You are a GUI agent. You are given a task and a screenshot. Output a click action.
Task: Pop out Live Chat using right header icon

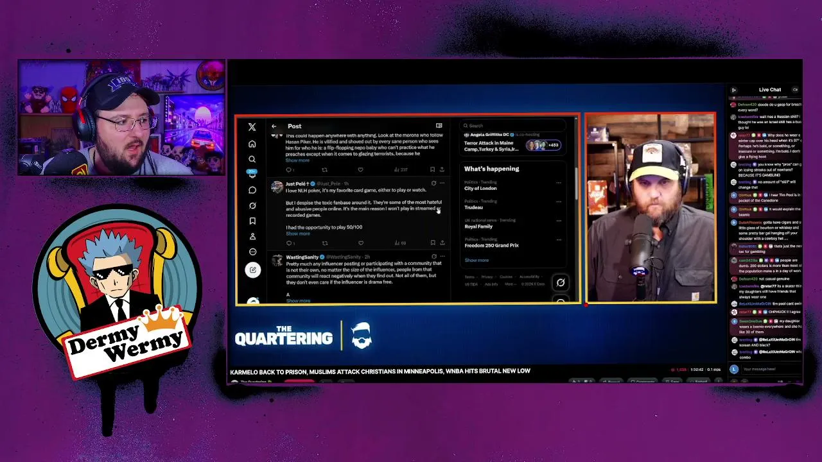point(795,90)
